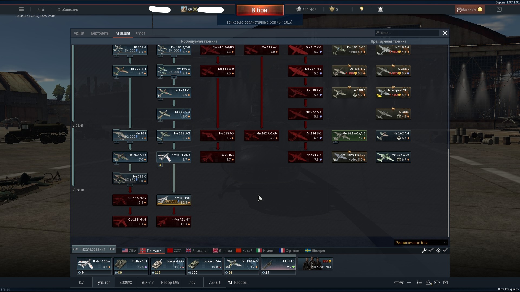Click the squad plus icon next to Отряд
Image resolution: width=520 pixels, height=292 pixels.
409,283
